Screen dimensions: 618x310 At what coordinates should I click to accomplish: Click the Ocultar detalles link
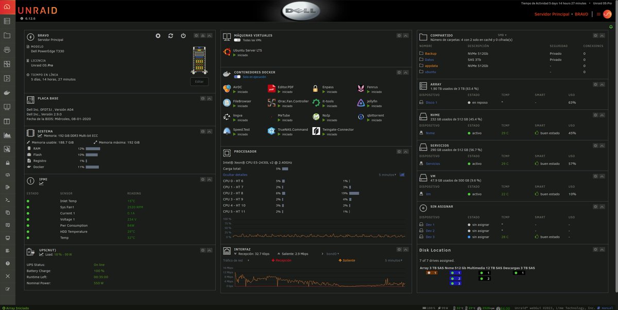tap(235, 175)
